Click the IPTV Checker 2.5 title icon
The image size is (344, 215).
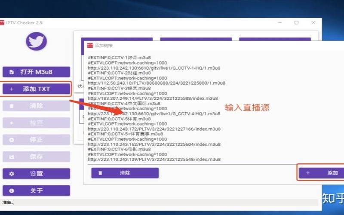point(2,23)
